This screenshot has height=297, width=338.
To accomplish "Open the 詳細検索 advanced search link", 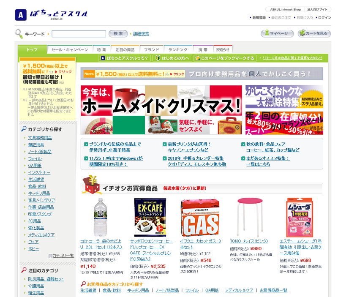I will tap(141, 34).
